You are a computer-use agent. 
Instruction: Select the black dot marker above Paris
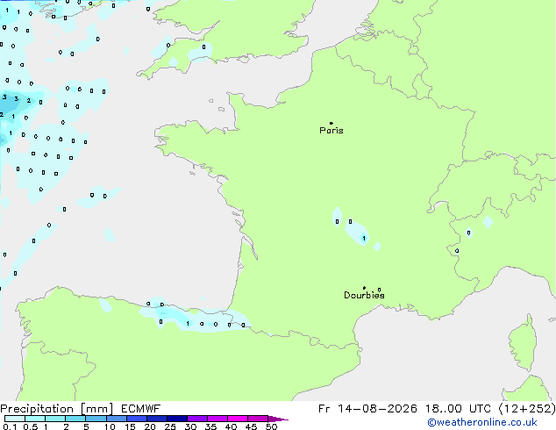331,123
